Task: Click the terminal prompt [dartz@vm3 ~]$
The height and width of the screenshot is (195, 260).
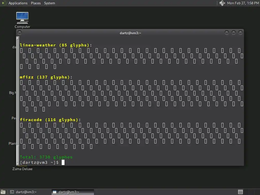Action: (39, 162)
